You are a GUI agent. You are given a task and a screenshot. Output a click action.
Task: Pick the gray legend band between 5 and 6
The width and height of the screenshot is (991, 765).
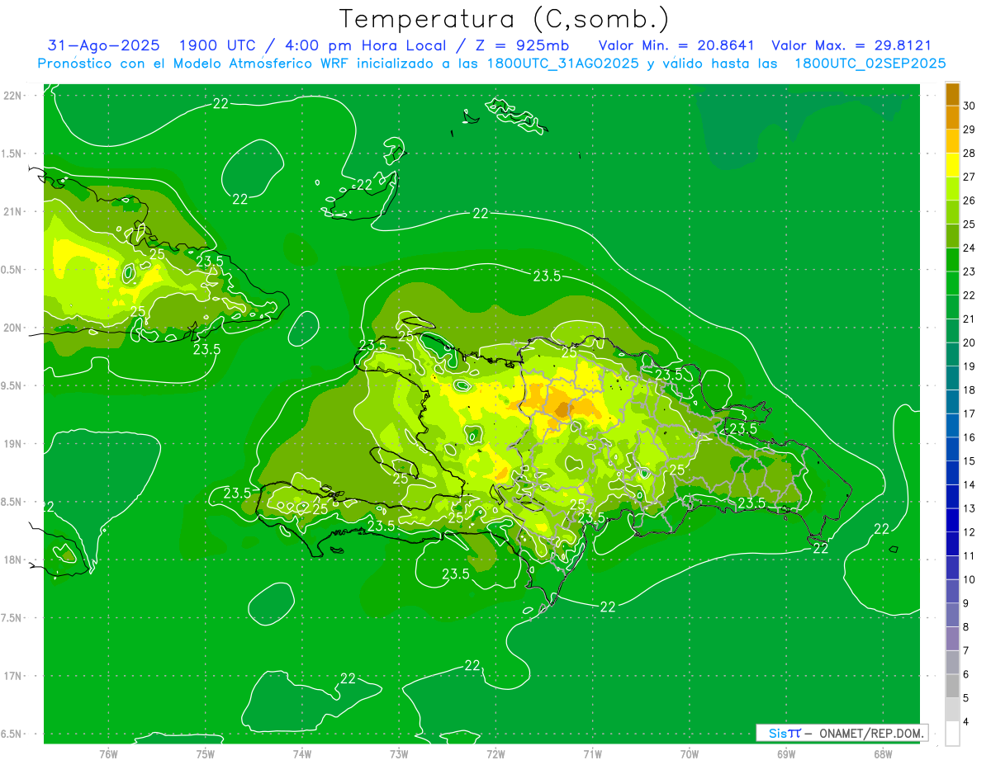[x=952, y=686]
